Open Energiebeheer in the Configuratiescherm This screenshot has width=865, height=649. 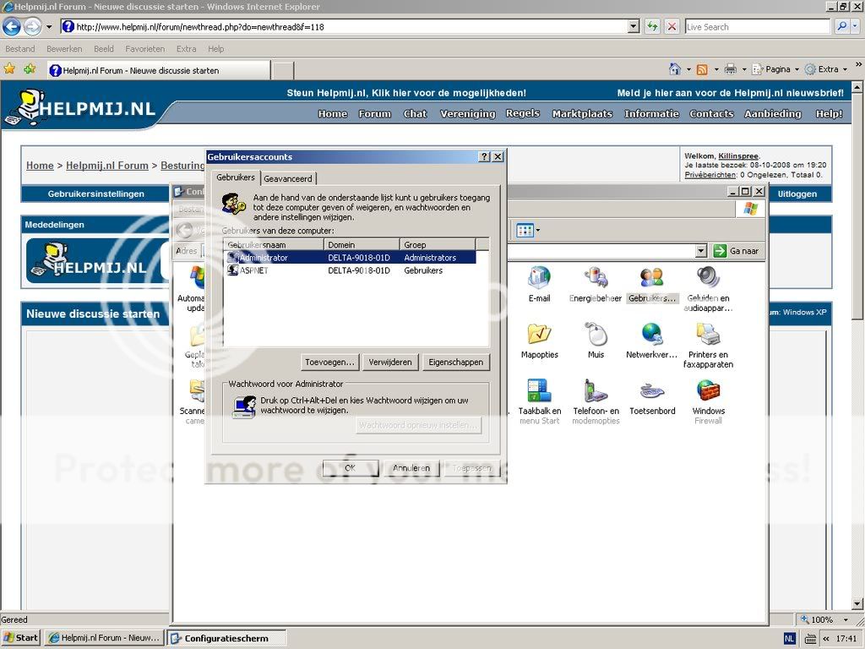click(x=596, y=284)
